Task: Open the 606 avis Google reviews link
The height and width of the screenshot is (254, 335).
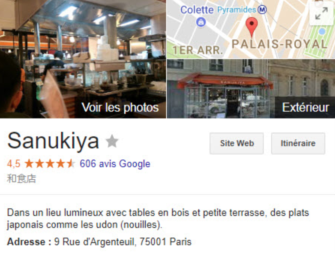Action: 115,164
